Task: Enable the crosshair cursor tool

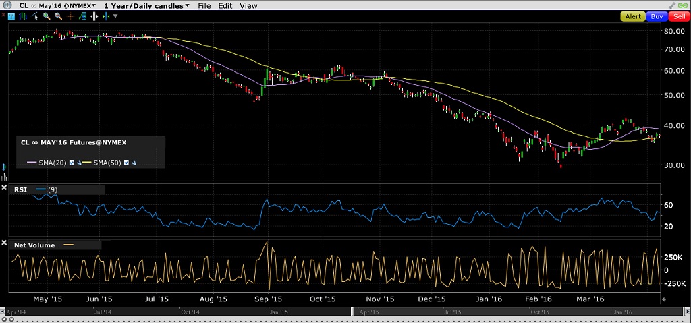Action: point(70,16)
